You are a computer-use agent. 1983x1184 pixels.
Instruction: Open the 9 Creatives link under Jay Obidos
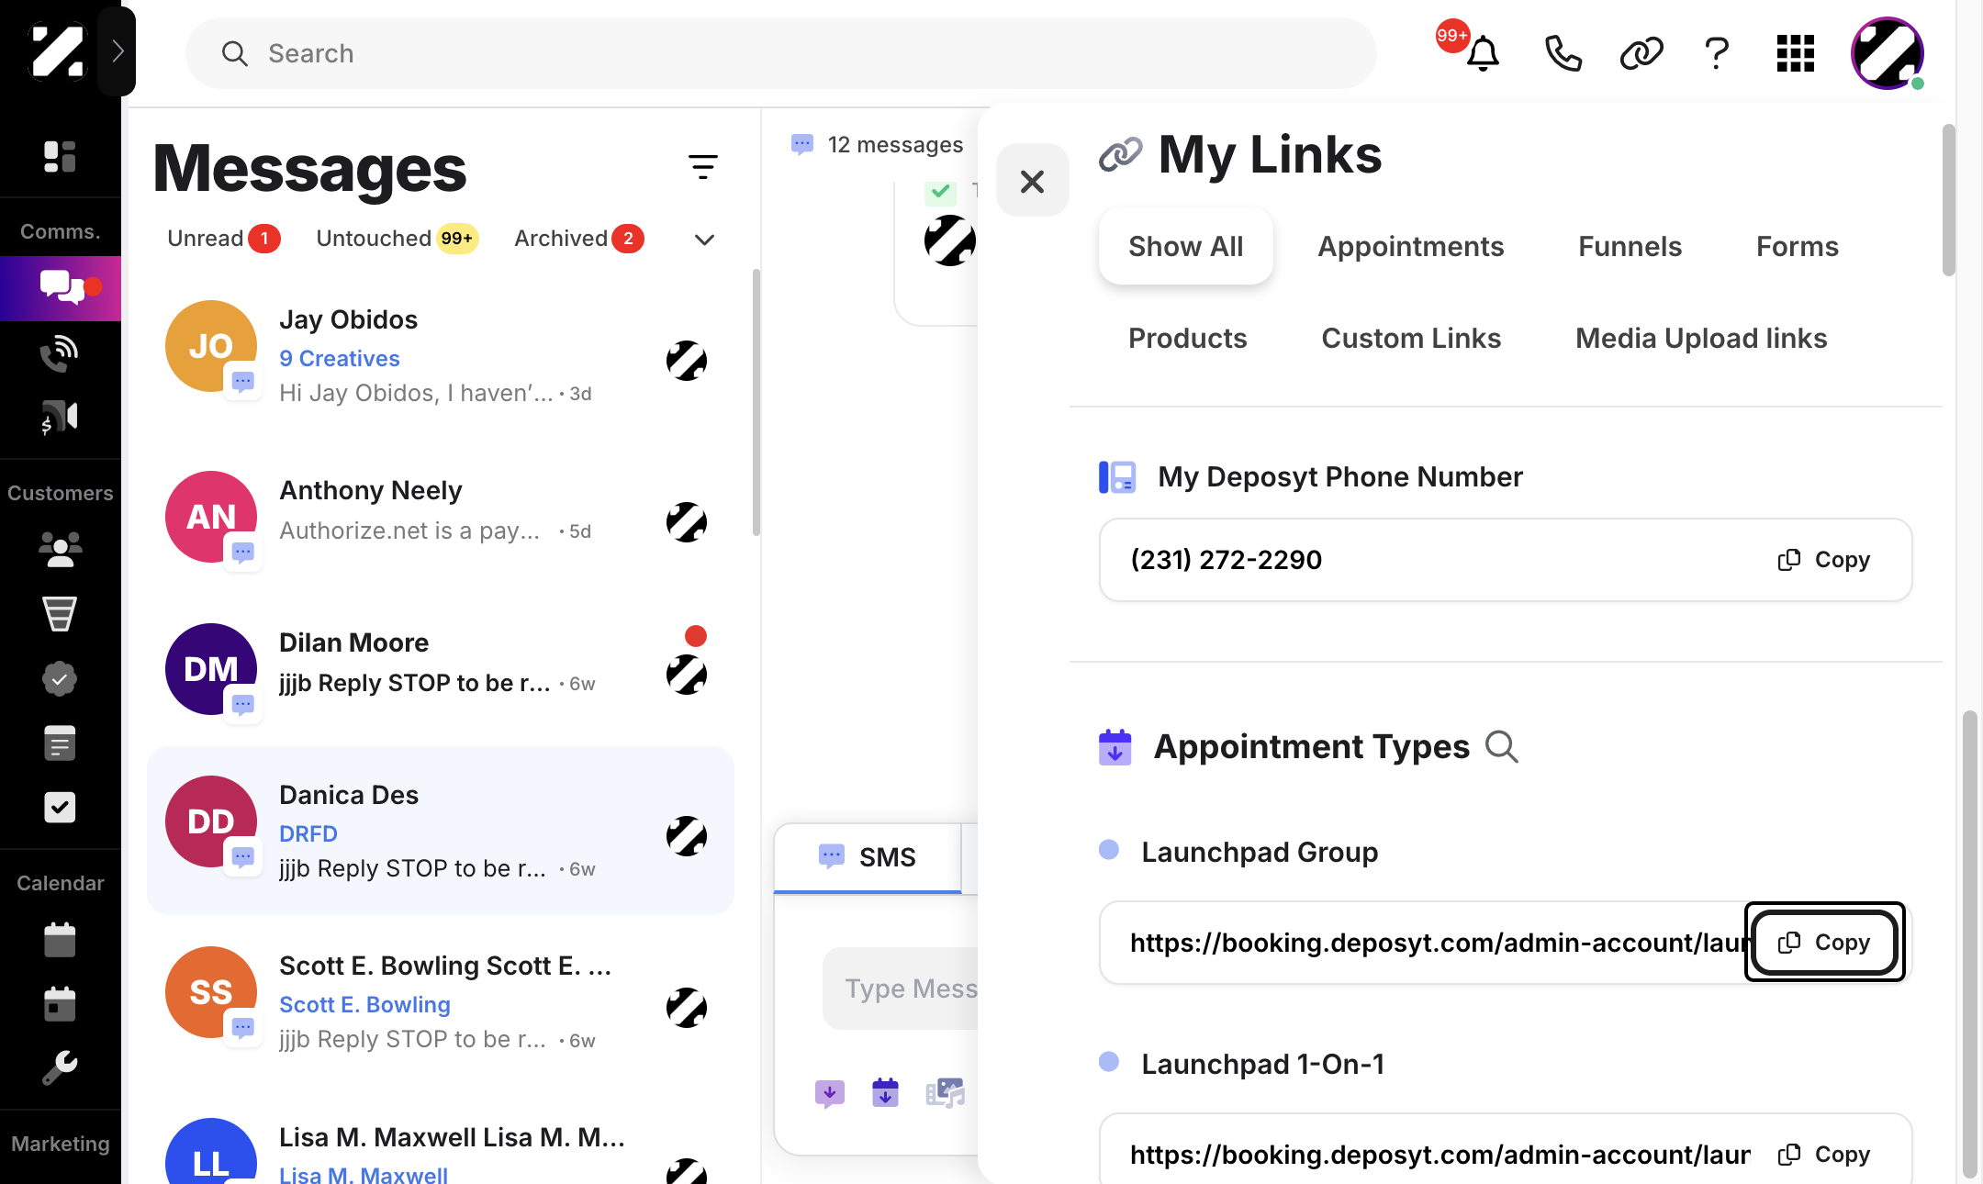[x=339, y=358]
